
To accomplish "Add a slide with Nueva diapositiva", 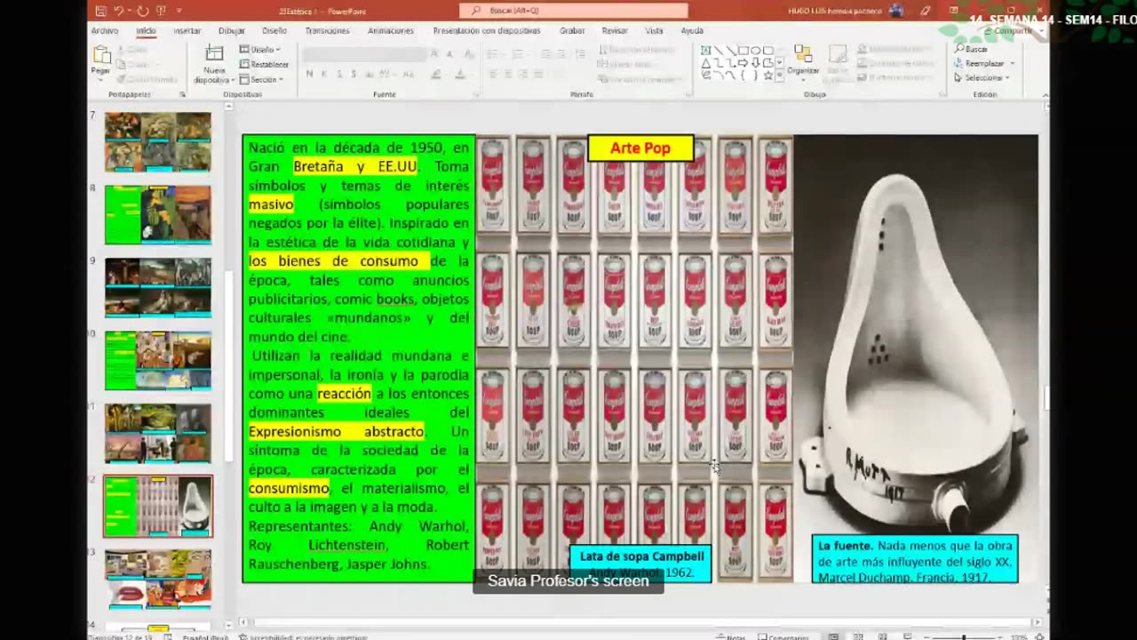I will pos(214,64).
